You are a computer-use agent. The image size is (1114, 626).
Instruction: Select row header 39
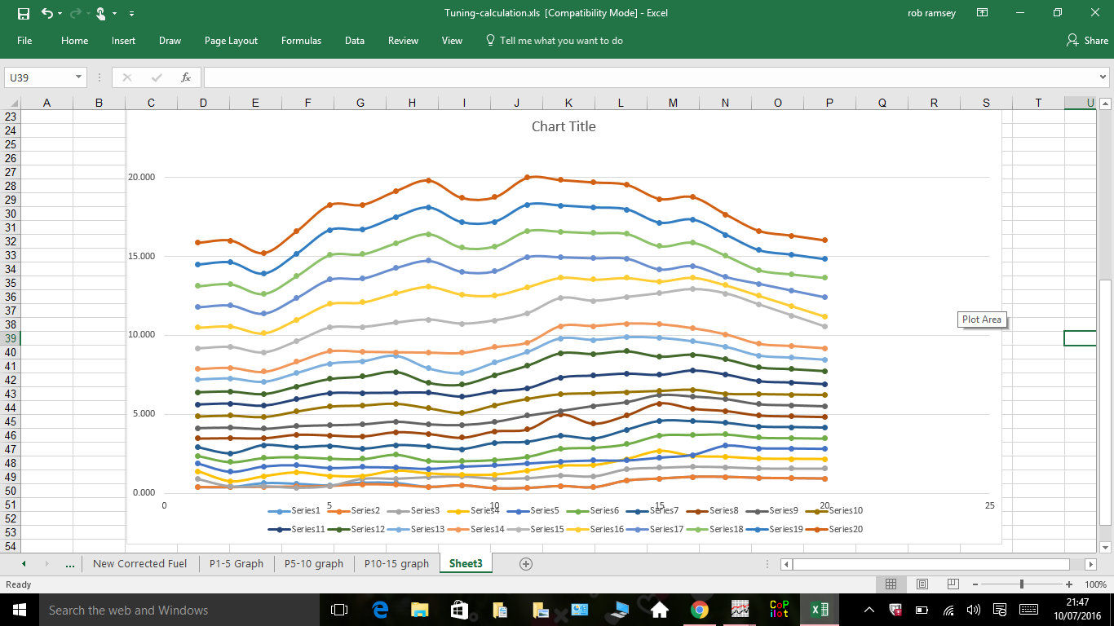pyautogui.click(x=10, y=338)
